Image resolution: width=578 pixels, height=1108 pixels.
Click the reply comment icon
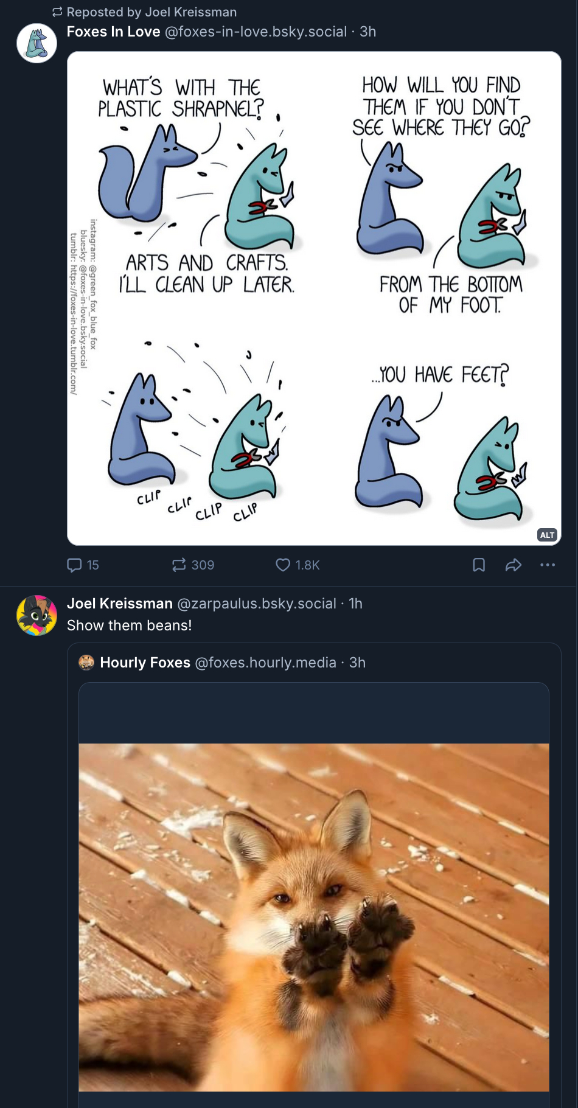coord(74,565)
